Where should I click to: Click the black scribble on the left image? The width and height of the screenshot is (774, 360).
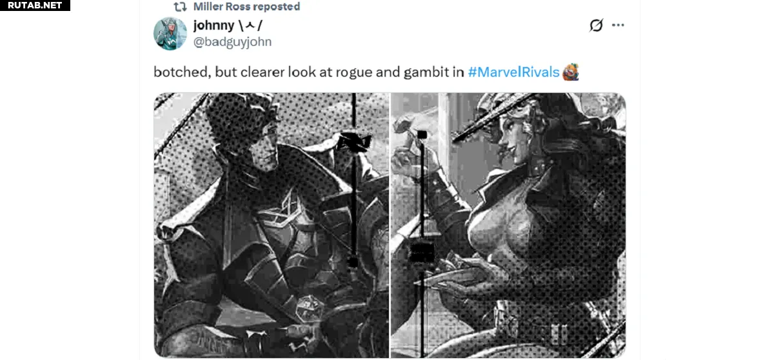pos(355,141)
